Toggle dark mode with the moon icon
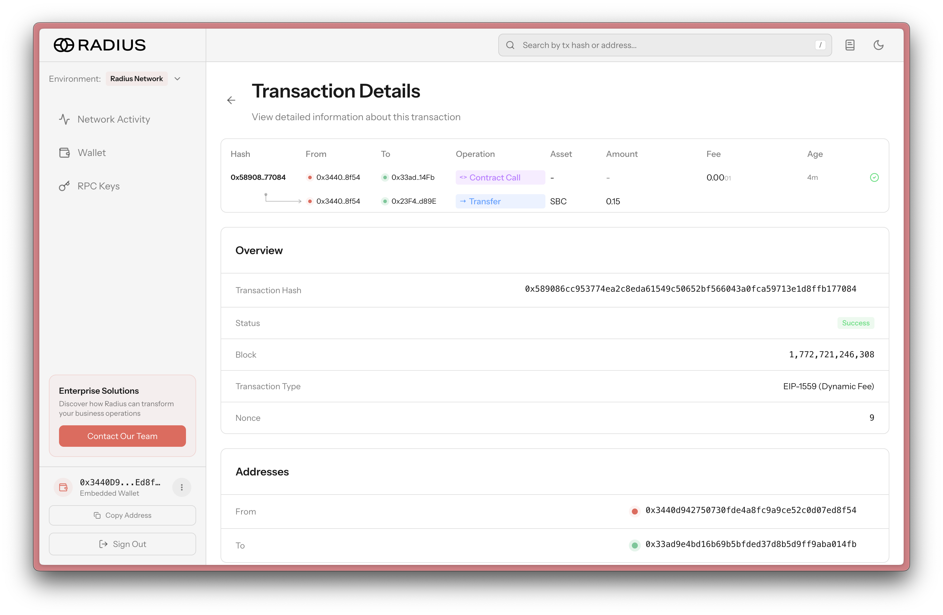943x615 pixels. [878, 45]
